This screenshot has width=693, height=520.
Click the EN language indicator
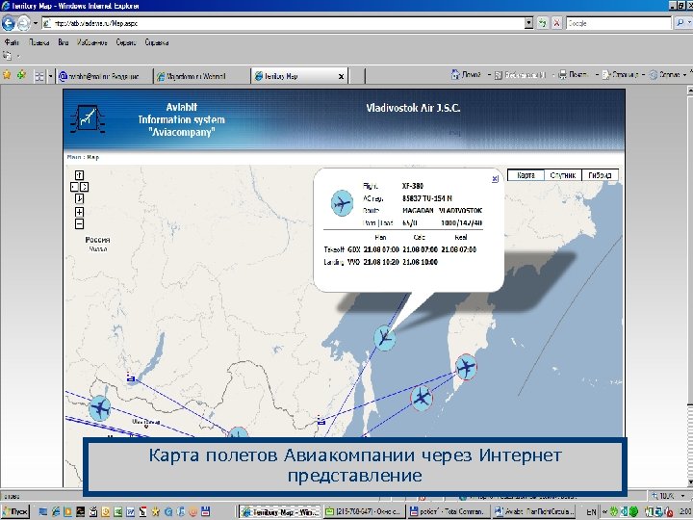591,512
